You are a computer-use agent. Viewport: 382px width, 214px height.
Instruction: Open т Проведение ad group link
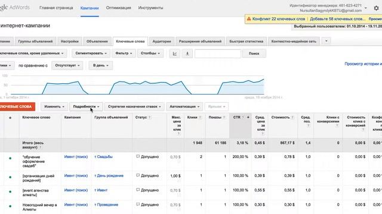tap(106, 204)
